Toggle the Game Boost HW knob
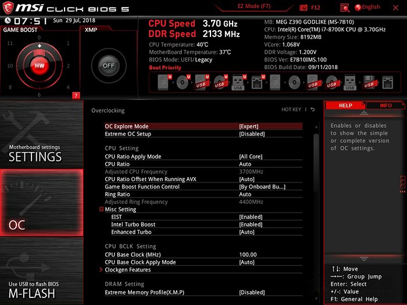The image size is (407, 305). [x=40, y=65]
